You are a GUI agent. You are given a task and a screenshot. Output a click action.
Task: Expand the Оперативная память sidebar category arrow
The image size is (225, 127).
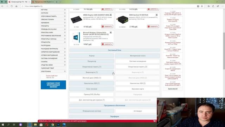click(65, 16)
